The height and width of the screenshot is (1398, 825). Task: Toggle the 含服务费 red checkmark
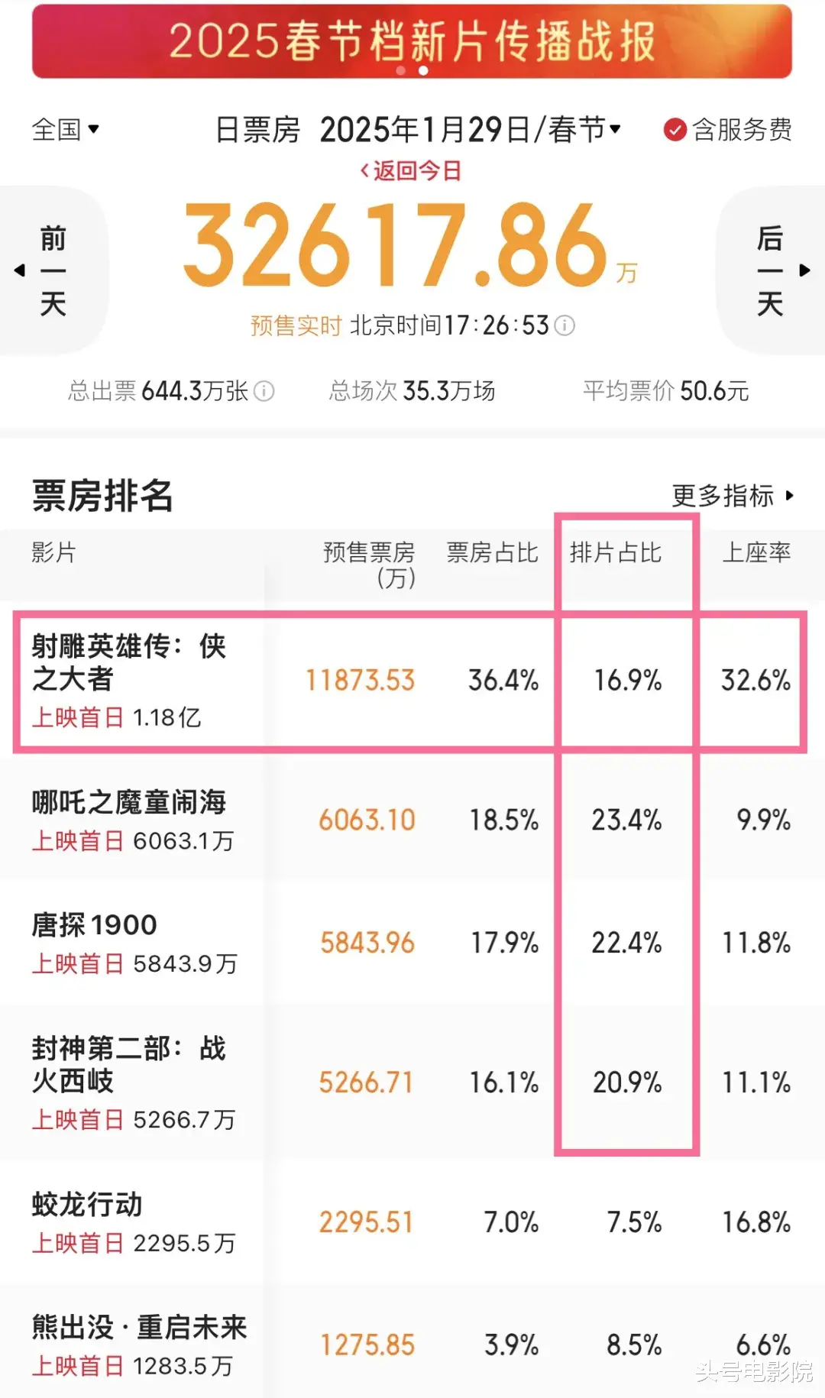pos(675,130)
